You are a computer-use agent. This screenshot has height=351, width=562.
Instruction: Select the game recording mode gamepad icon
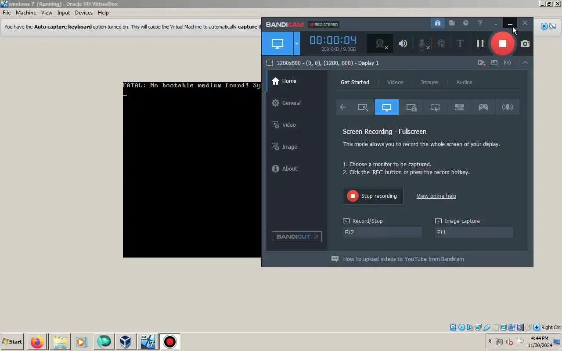click(x=483, y=107)
